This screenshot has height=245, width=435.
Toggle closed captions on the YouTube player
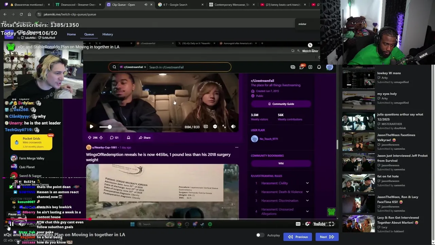click(298, 224)
